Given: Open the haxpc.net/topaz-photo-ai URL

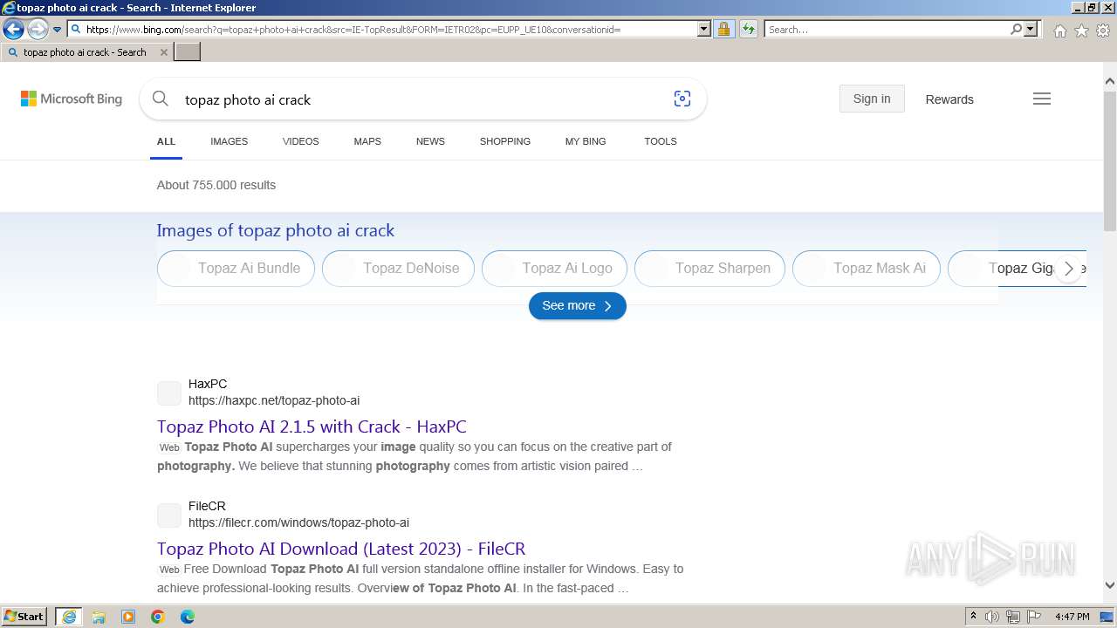Looking at the screenshot, I should pos(274,401).
